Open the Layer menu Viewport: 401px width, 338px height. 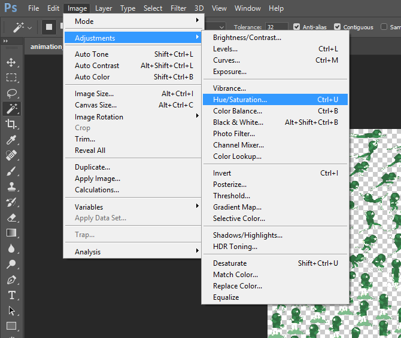104,8
